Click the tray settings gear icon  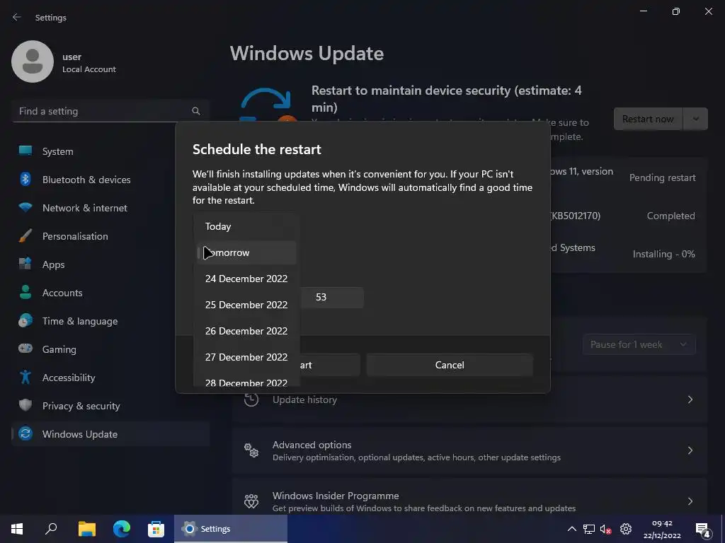(x=626, y=529)
